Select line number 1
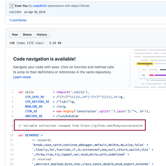 click(x=13, y=92)
